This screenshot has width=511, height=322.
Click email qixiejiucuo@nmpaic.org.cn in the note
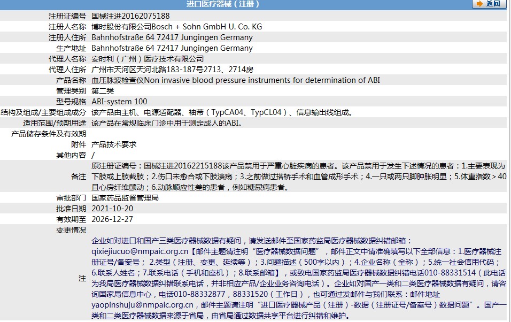[140, 251]
